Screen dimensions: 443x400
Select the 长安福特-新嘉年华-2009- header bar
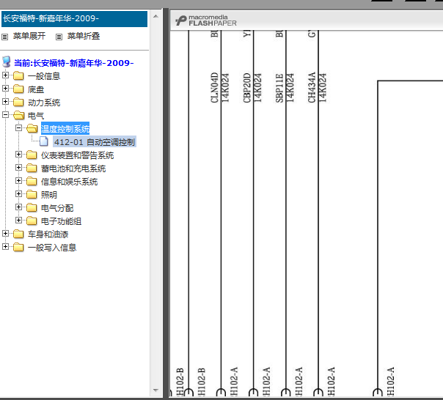[x=74, y=19]
